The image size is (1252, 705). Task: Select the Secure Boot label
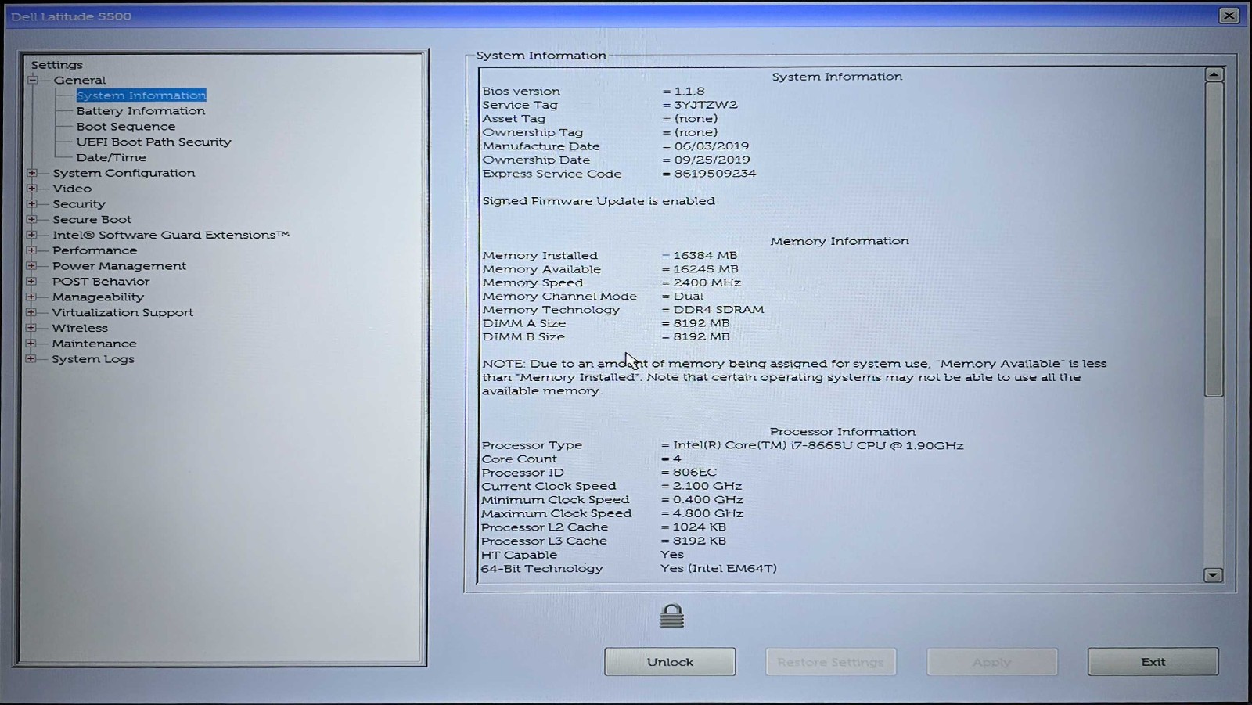92,219
